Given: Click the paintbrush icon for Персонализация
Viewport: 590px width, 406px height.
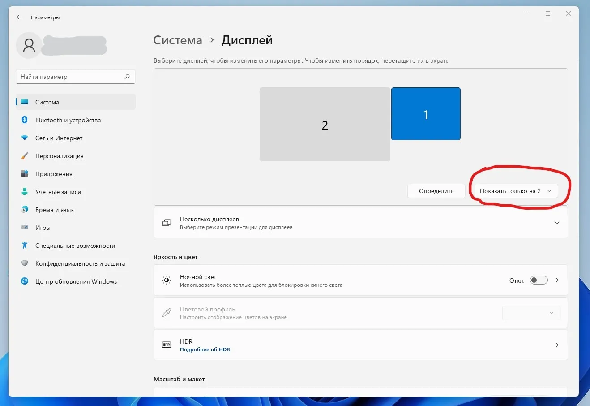Looking at the screenshot, I should pos(25,156).
